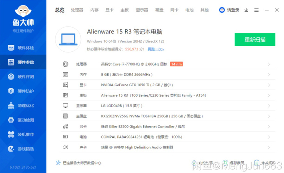
Task: Switch to the 其他 tab
Action: (204, 10)
